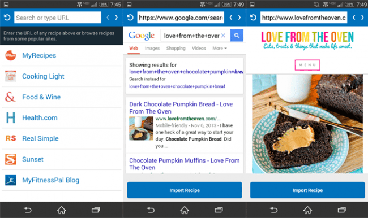This screenshot has height=218, width=368.
Task: Tap the pumpkin bread result thumbnail
Action: (x=141, y=128)
